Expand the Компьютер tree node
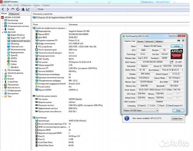The image size is (193, 151). 3,20
